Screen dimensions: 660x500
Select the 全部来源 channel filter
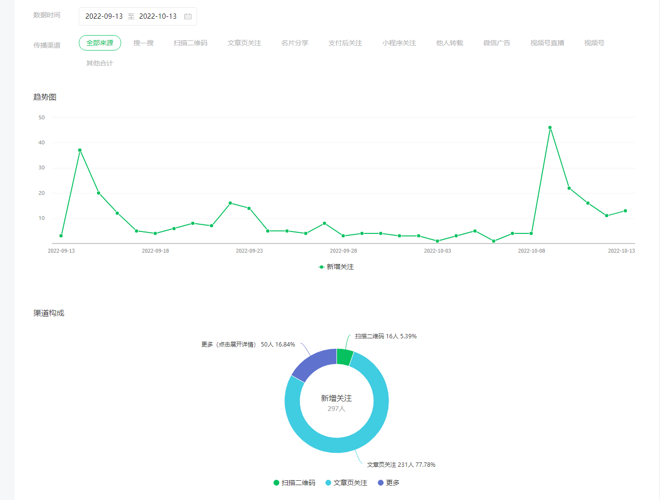100,43
